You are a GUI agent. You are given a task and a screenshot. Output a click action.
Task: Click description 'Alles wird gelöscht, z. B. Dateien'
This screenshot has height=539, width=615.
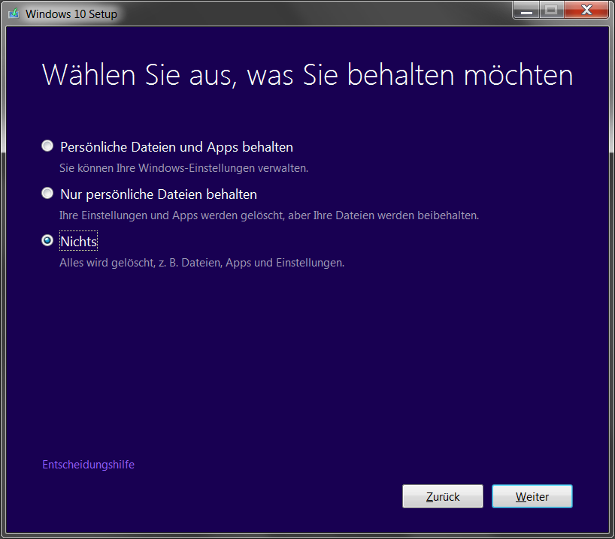click(141, 263)
